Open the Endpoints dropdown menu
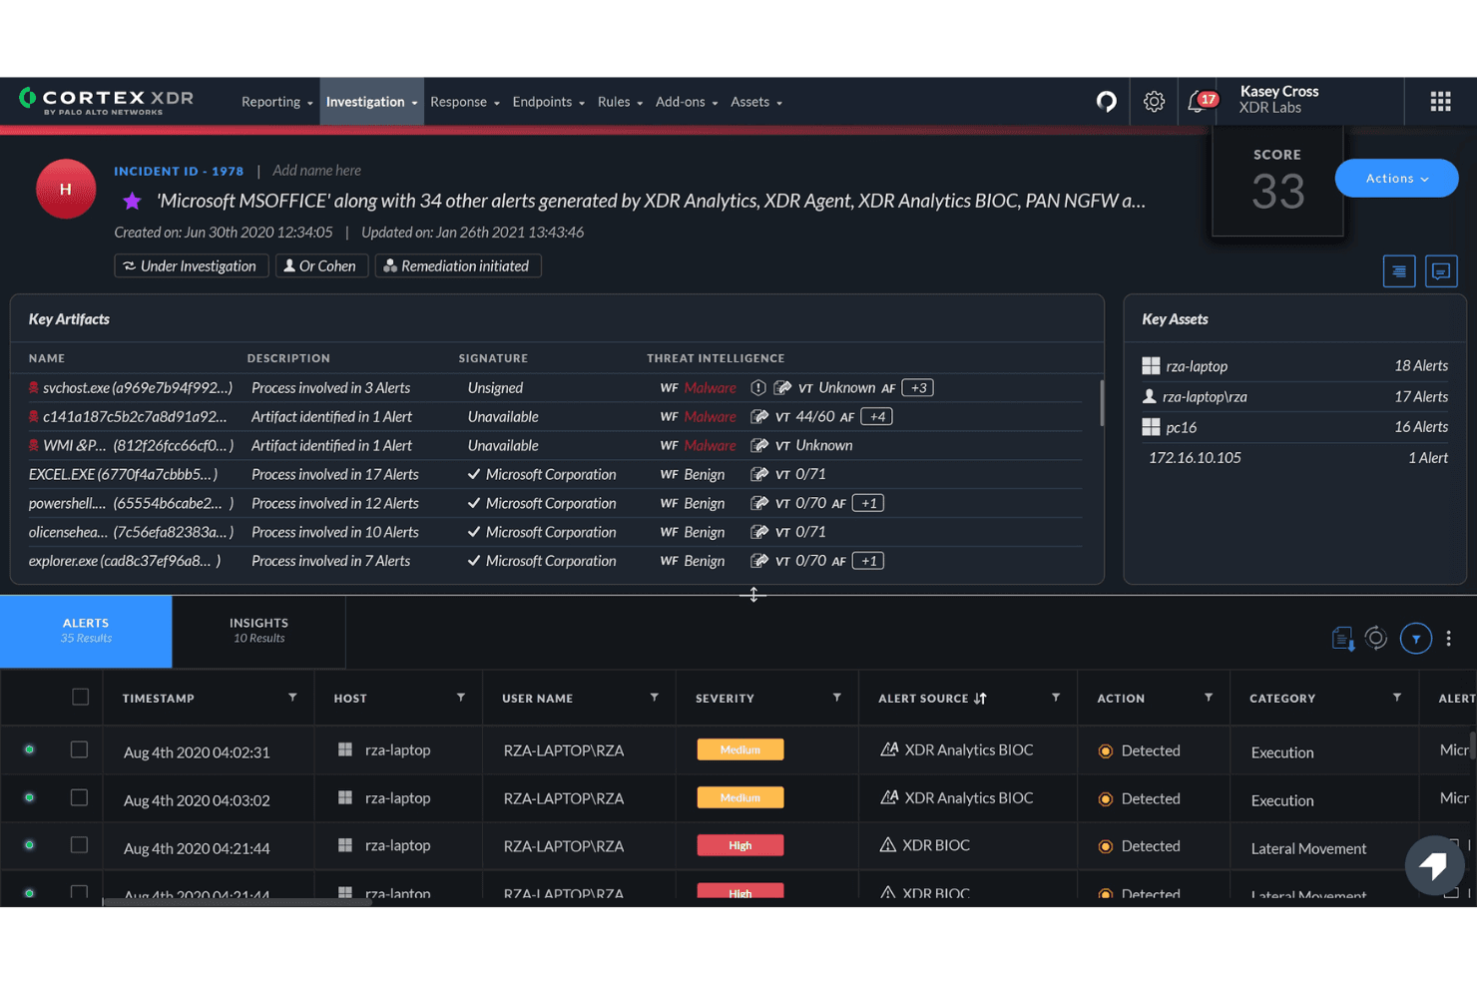 point(548,102)
